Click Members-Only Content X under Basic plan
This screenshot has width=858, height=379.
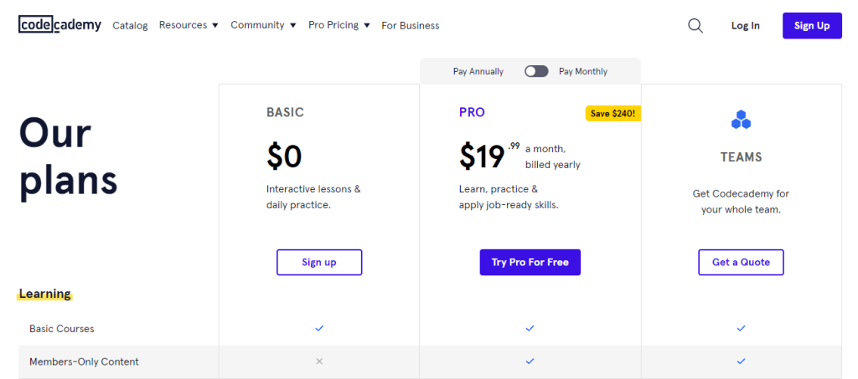coord(319,361)
